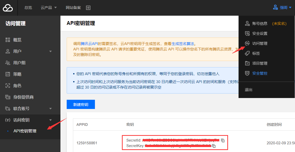The image size is (295, 152).
Task: Click the 创建时间 column header
Action: pyautogui.click(x=274, y=125)
